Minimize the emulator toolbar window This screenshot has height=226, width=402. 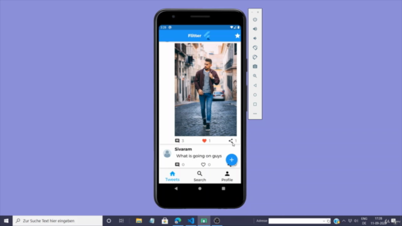coord(252,12)
